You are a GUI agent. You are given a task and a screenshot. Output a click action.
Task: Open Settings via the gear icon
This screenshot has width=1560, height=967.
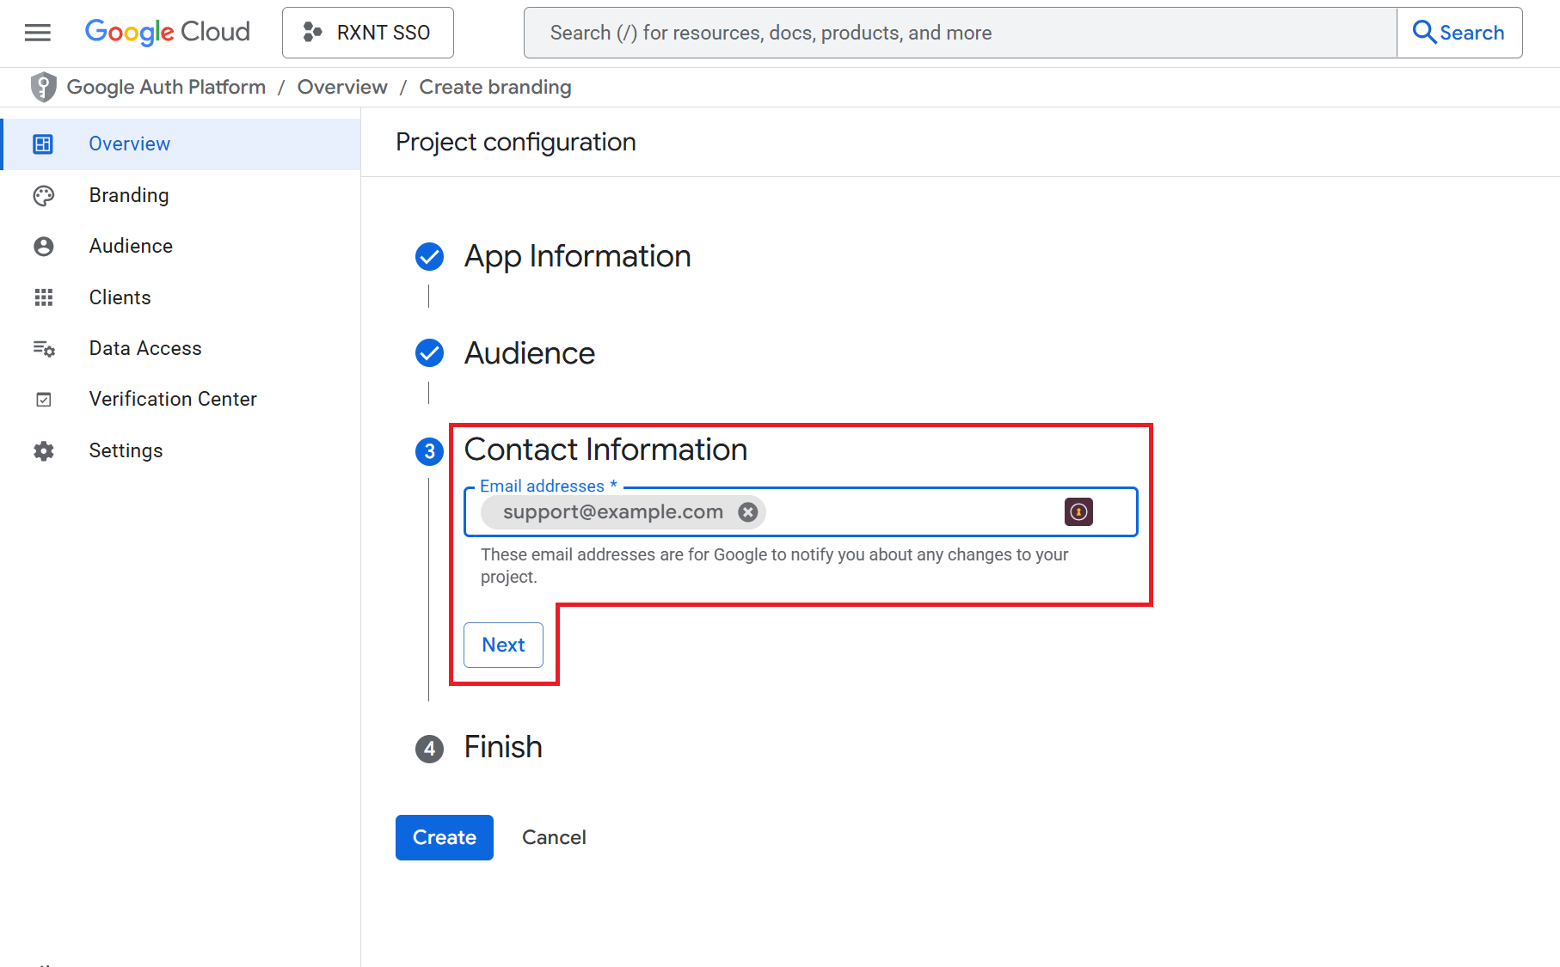pyautogui.click(x=43, y=450)
